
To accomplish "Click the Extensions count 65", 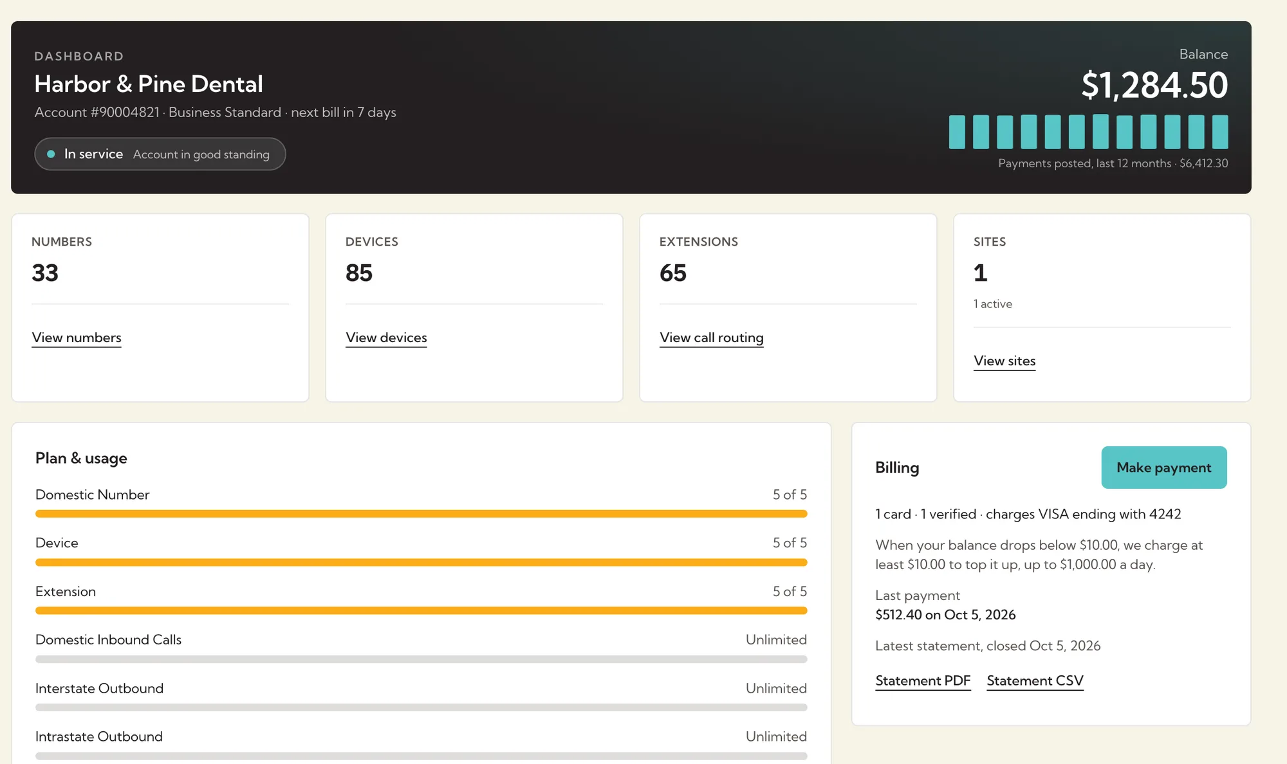I will [x=673, y=273].
